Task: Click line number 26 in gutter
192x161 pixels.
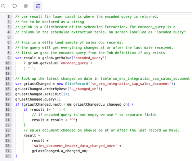Action: [8, 146]
